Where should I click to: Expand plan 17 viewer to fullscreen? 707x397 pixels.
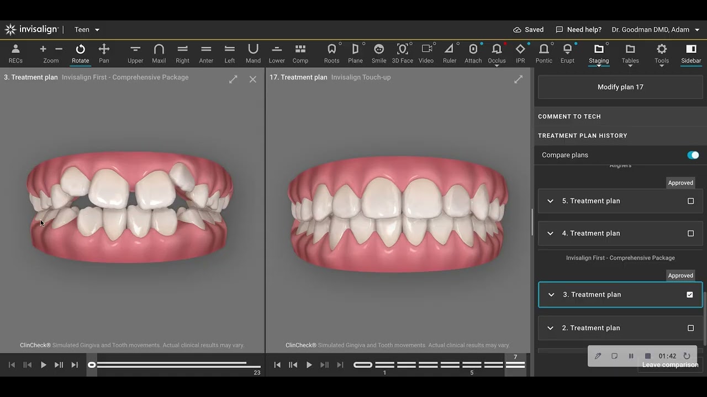tap(518, 79)
